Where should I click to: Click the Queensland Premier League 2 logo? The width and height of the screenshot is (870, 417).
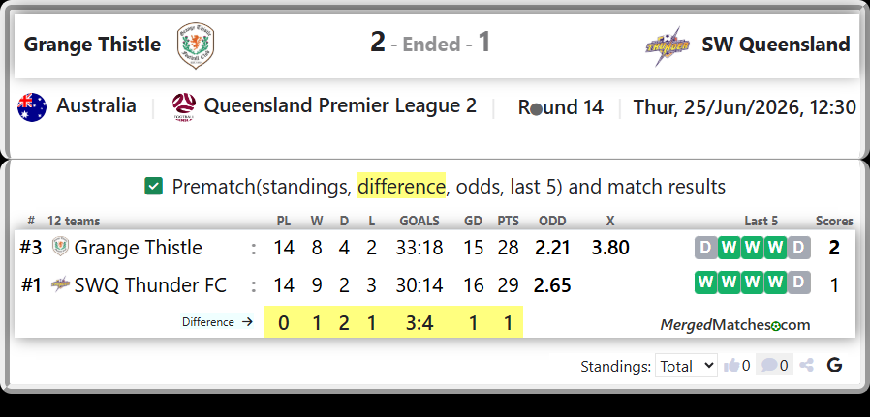coord(184,106)
